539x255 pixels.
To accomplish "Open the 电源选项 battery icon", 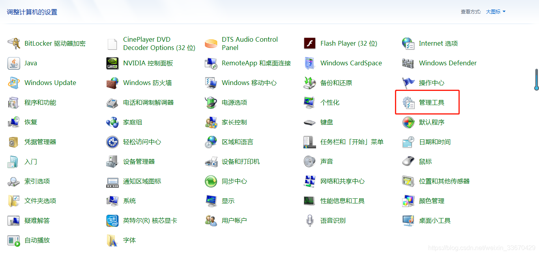I will pos(211,102).
